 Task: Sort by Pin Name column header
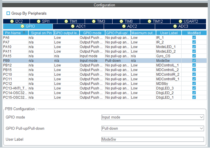[16, 33]
